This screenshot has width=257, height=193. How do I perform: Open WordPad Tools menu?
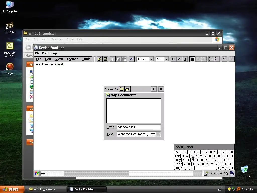(x=86, y=59)
